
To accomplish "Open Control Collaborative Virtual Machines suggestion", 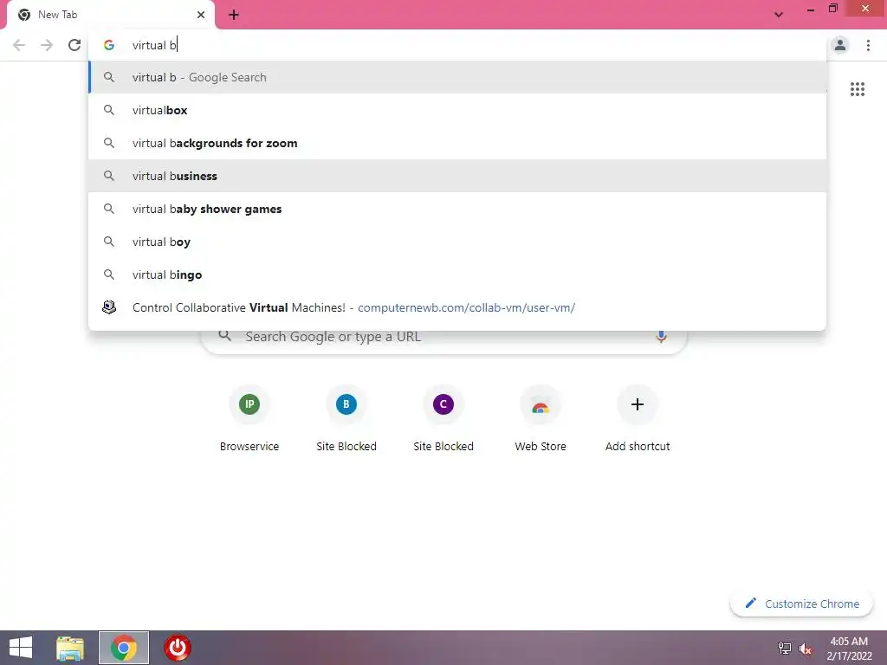I will (457, 307).
